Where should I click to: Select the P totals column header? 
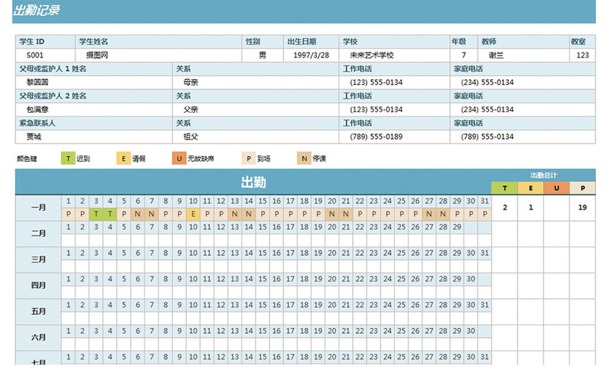point(582,188)
